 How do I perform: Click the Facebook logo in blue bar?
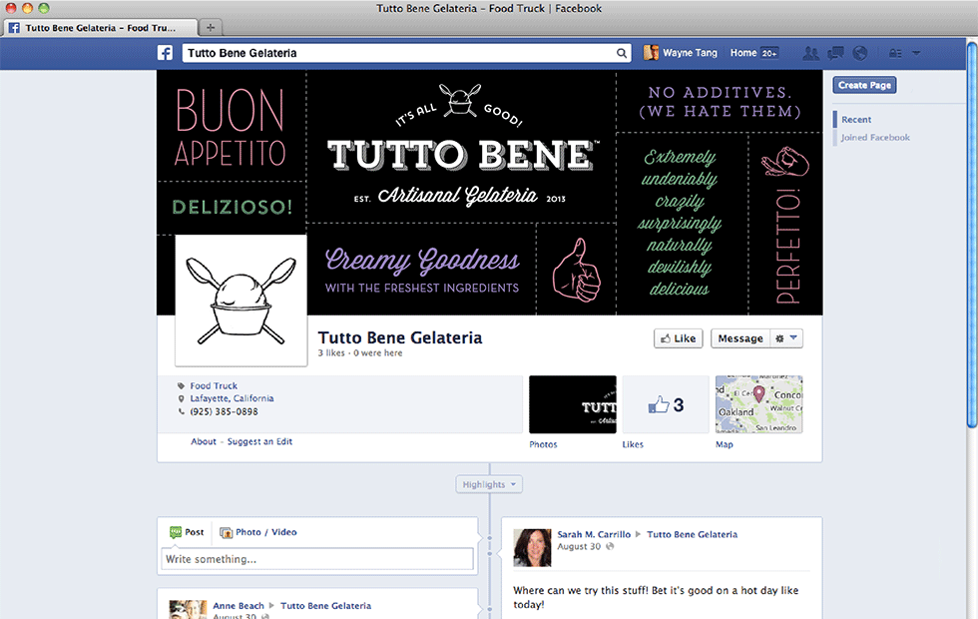click(x=165, y=53)
